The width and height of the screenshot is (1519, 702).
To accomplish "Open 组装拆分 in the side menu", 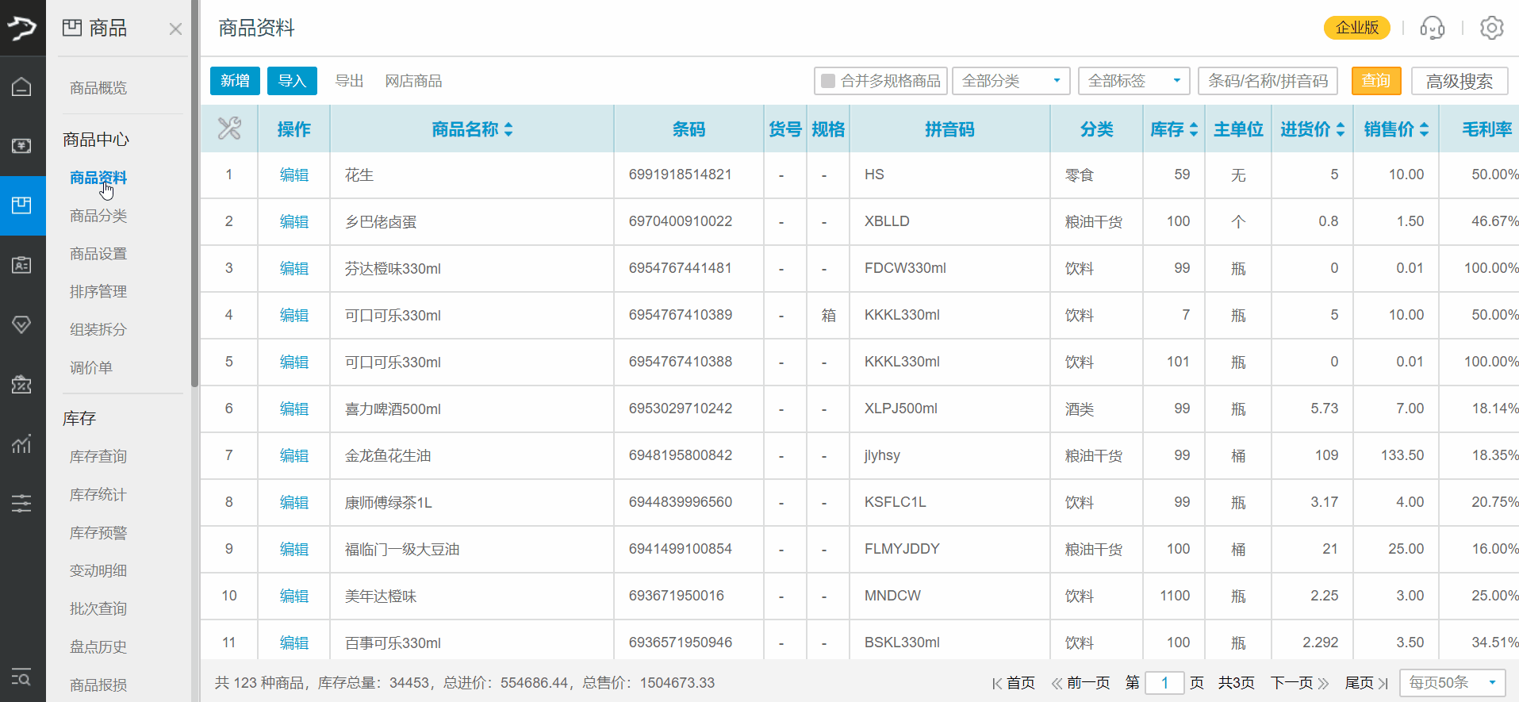I will (98, 330).
